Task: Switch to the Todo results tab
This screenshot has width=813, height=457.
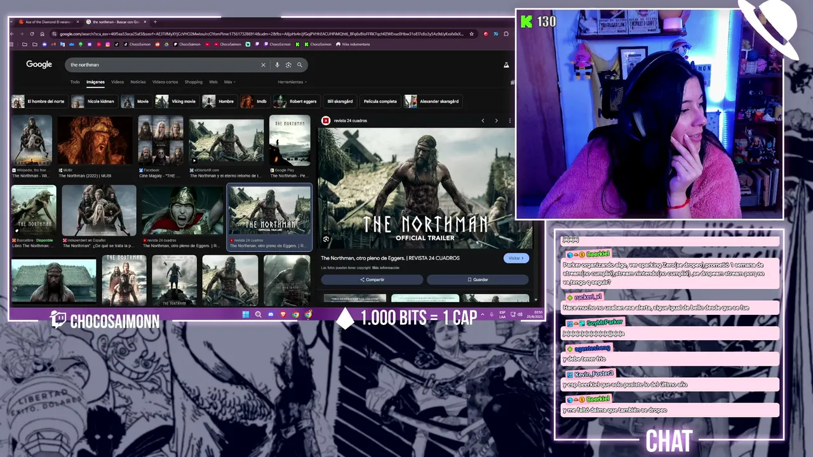Action: [75, 82]
